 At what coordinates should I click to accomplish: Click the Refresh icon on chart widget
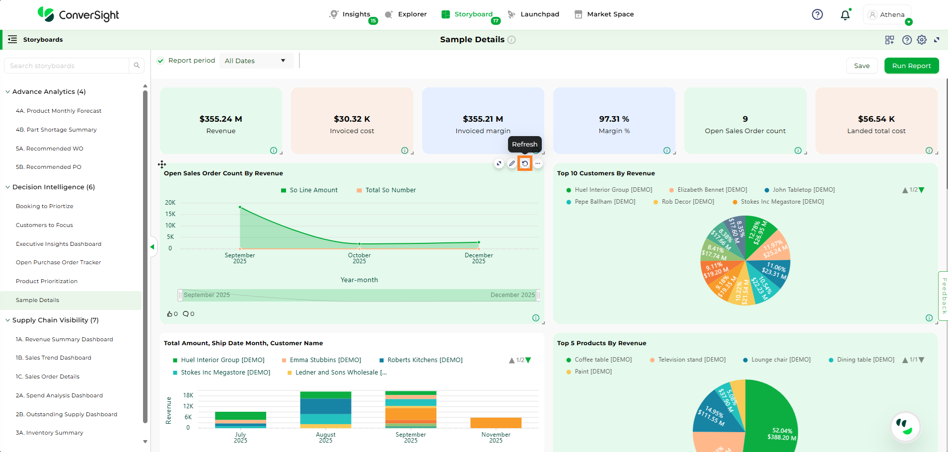(x=525, y=163)
